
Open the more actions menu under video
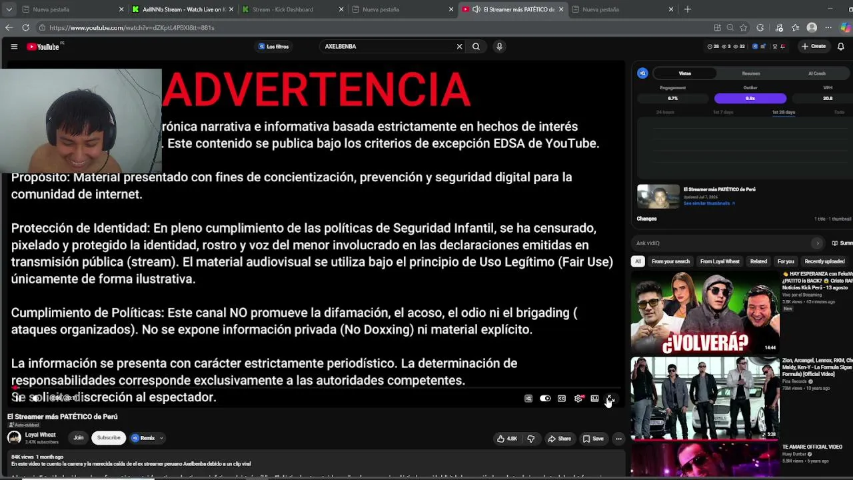618,439
